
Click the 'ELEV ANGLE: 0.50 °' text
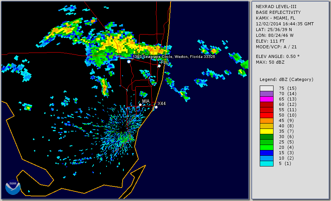pos(278,56)
